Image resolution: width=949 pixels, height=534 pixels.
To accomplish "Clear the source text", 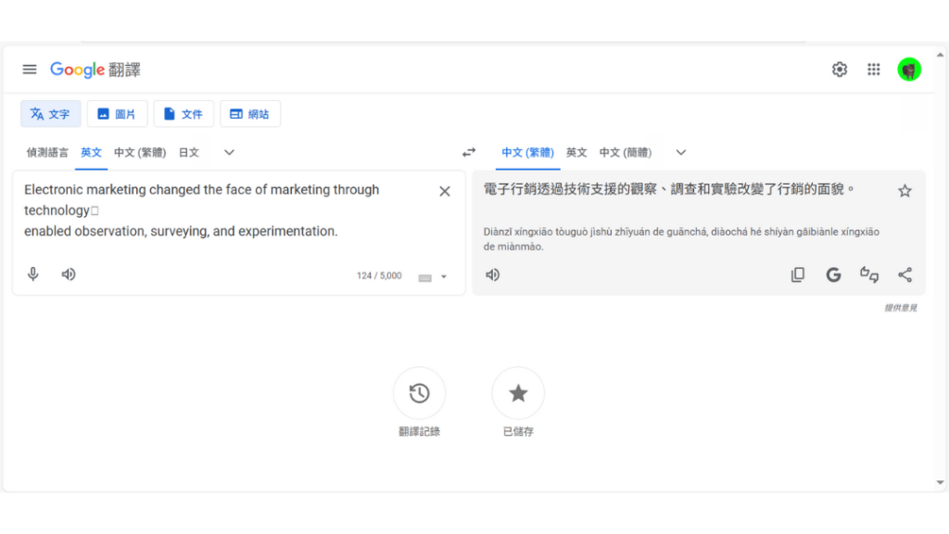I will point(445,191).
